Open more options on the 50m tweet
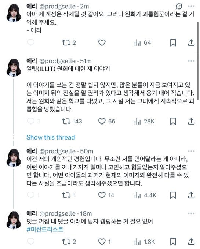 coord(191,151)
